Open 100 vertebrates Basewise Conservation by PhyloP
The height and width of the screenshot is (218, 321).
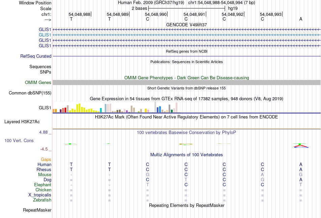click(x=187, y=133)
